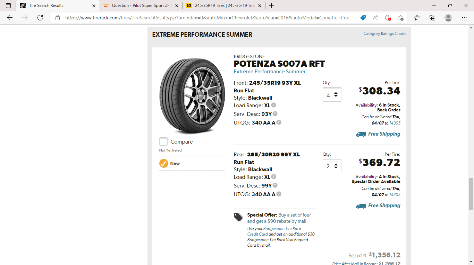The width and height of the screenshot is (474, 265).
Task: Check the Compare checkbox
Action: tap(163, 141)
